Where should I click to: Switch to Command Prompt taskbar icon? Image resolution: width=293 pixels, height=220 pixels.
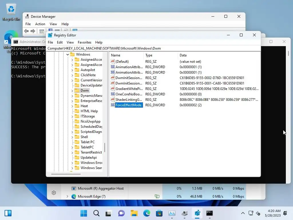209,213
